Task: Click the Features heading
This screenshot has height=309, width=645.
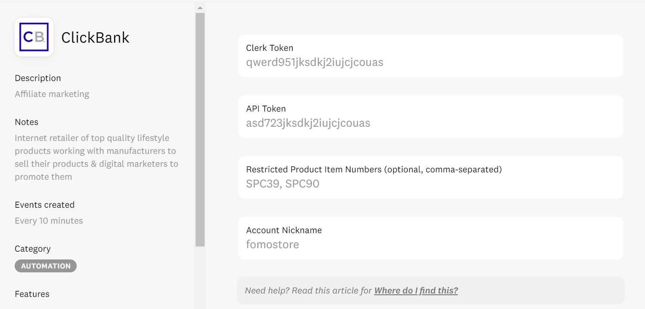Action: click(x=32, y=294)
